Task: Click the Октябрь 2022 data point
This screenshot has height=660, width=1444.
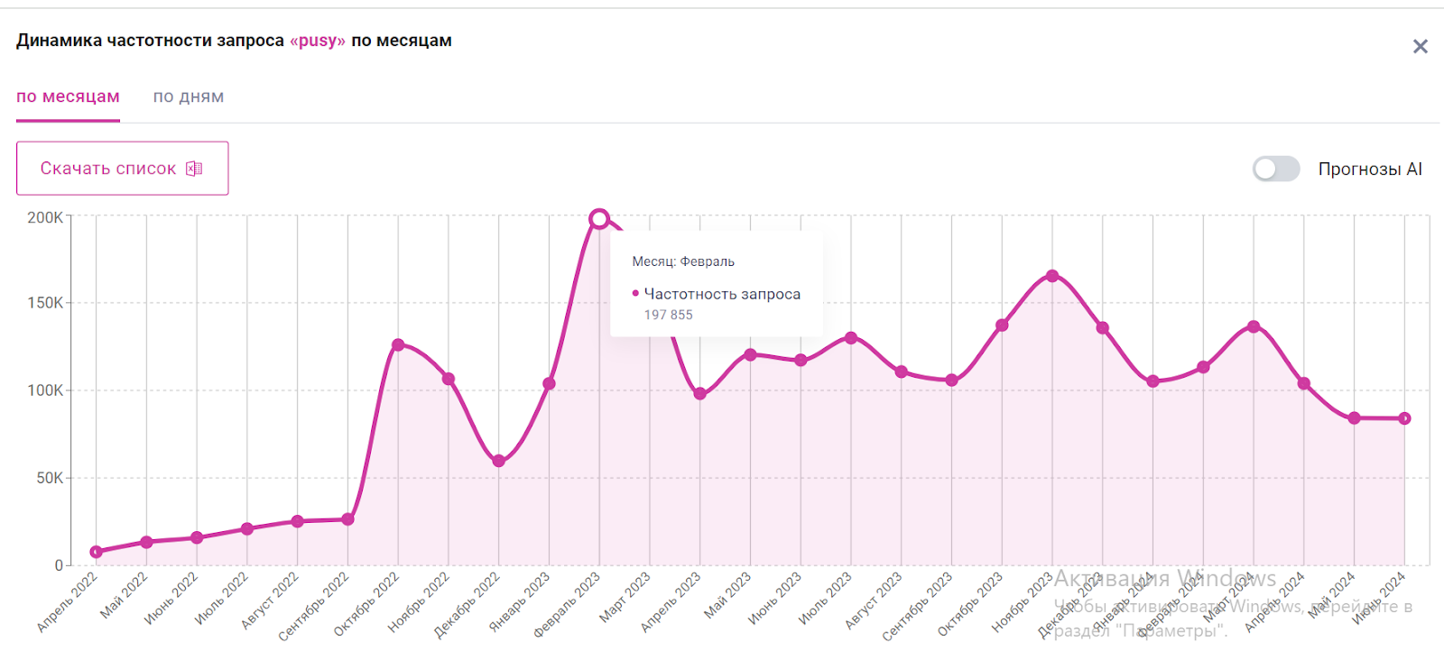Action: tap(398, 345)
